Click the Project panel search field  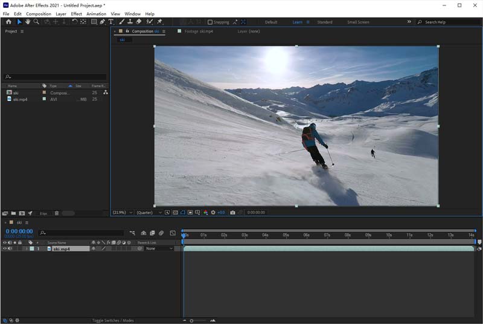[x=56, y=76]
